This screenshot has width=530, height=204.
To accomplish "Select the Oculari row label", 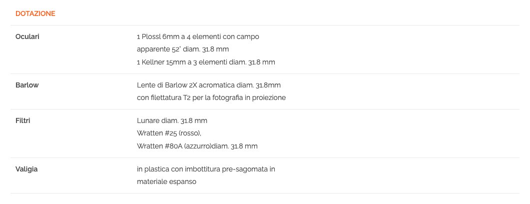I will (28, 36).
